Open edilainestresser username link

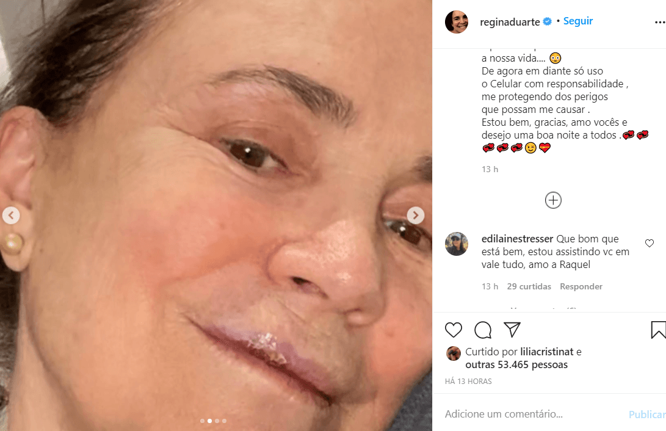point(517,239)
